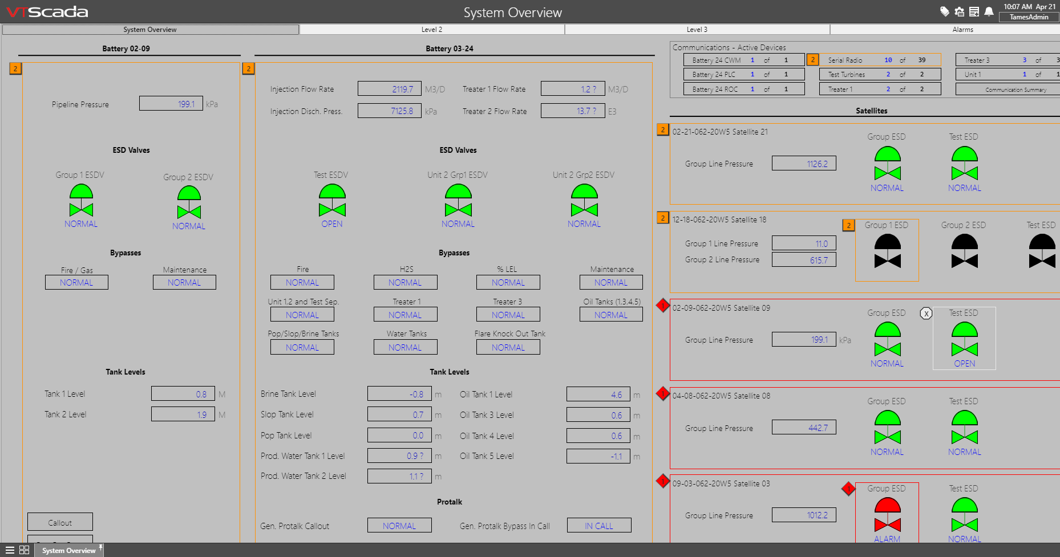Click the Gen. Protalk Bypass IN CALL indicator
Screen dimensions: 1060x557
coord(599,526)
